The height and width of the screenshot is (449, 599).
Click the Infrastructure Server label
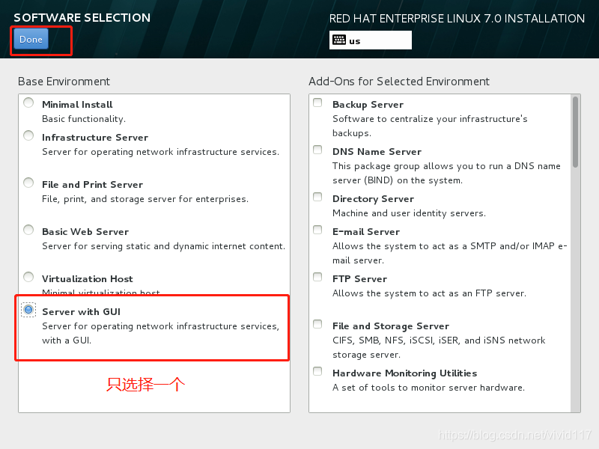click(95, 138)
